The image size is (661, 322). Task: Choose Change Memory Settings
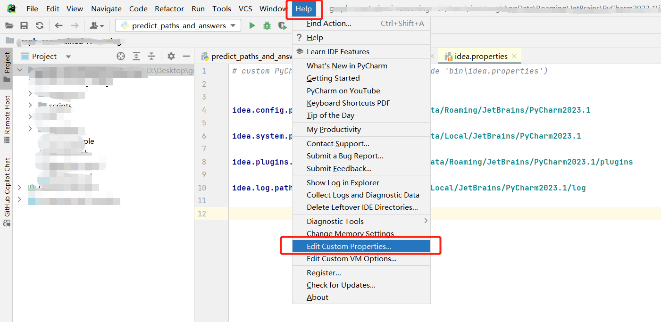[x=361, y=233]
